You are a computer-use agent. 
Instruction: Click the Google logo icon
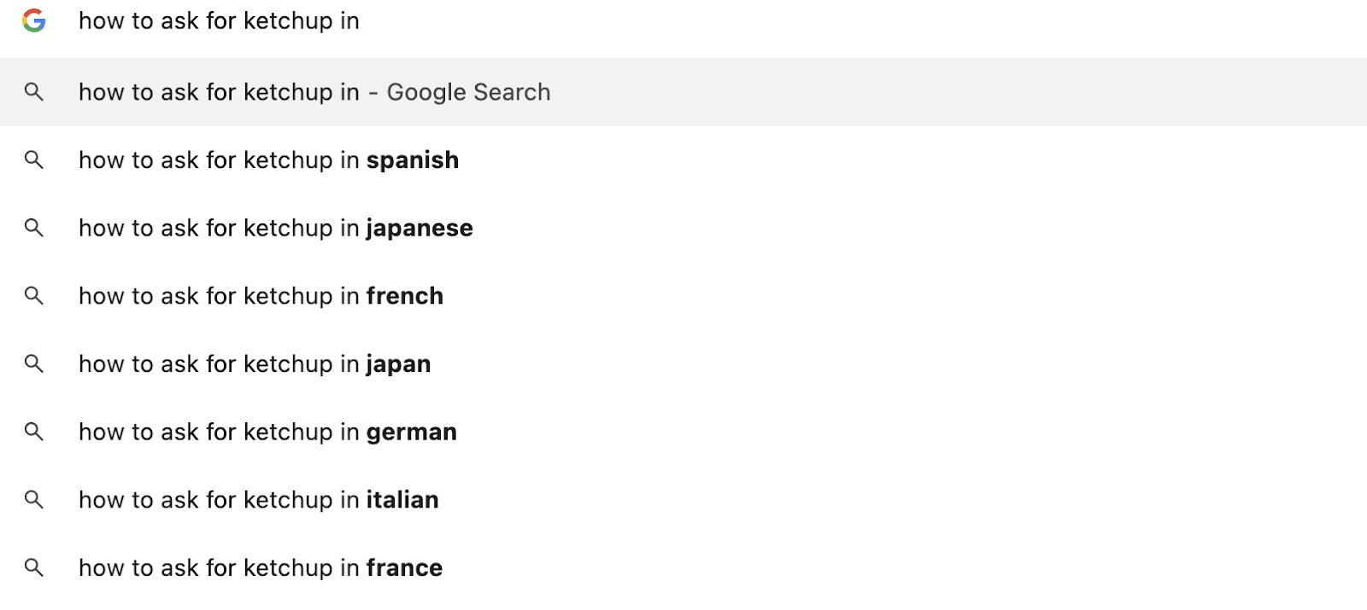34,20
